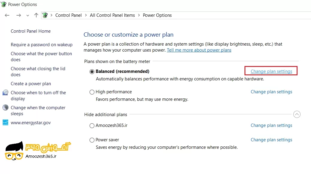Navigate to All Control Panel Items breadcrumb
This screenshot has height=174, width=311.
112,15
